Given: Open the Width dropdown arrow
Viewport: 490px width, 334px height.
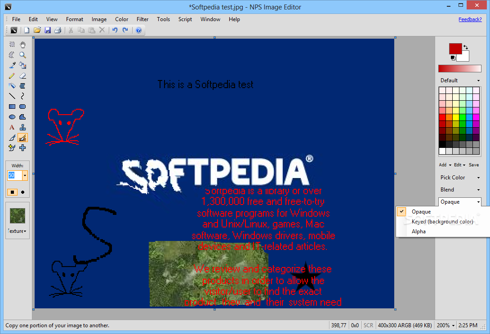Looking at the screenshot, I should tap(25, 176).
